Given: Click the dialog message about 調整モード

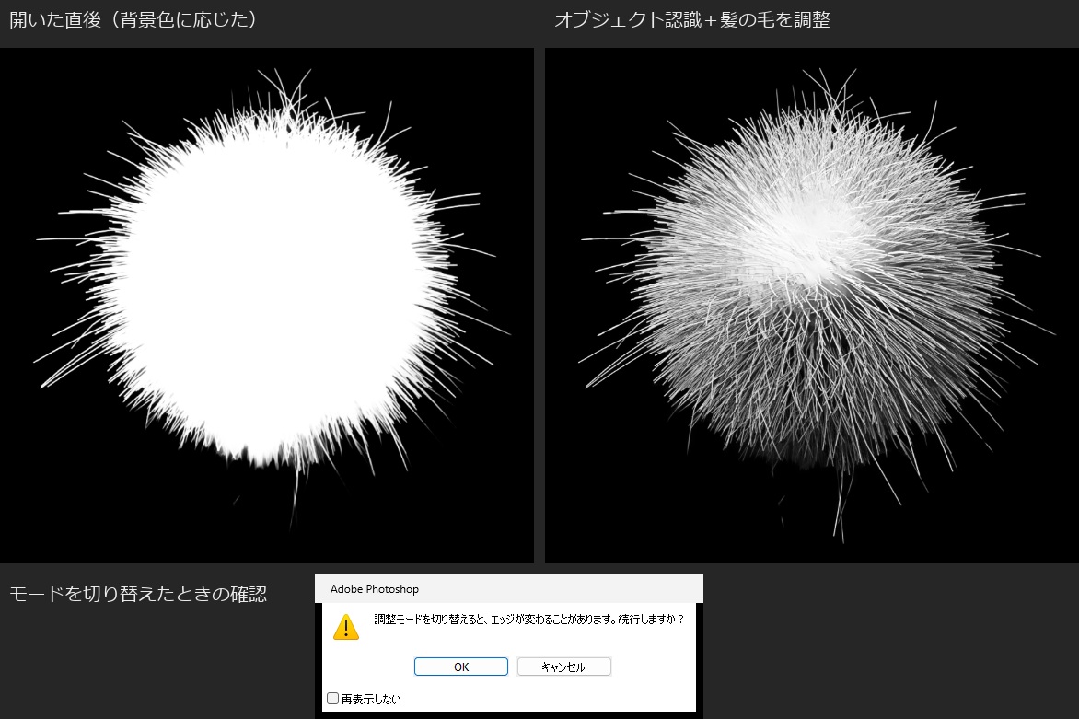Looking at the screenshot, I should pyautogui.click(x=529, y=620).
